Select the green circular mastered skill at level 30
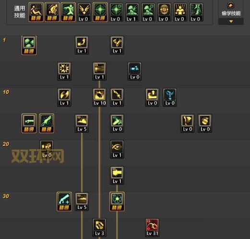Image resolution: width=250 pixels, height=239 pixels. (117, 201)
